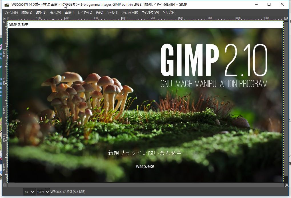Click the window title bar text

(99, 5)
